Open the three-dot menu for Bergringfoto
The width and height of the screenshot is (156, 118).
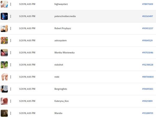11,89
